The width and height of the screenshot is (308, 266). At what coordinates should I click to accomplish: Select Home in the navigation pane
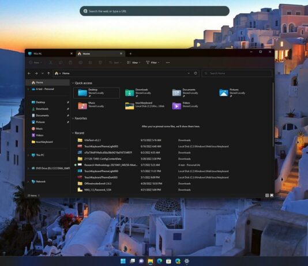click(x=48, y=82)
